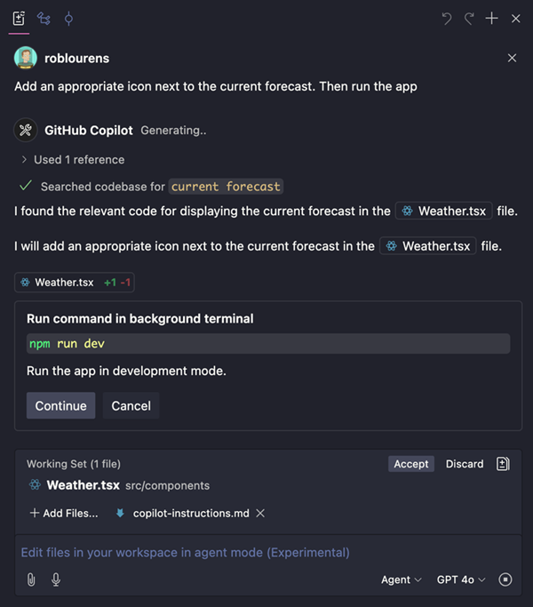The width and height of the screenshot is (533, 607).
Task: Open the Agent mode dropdown
Action: pos(402,579)
